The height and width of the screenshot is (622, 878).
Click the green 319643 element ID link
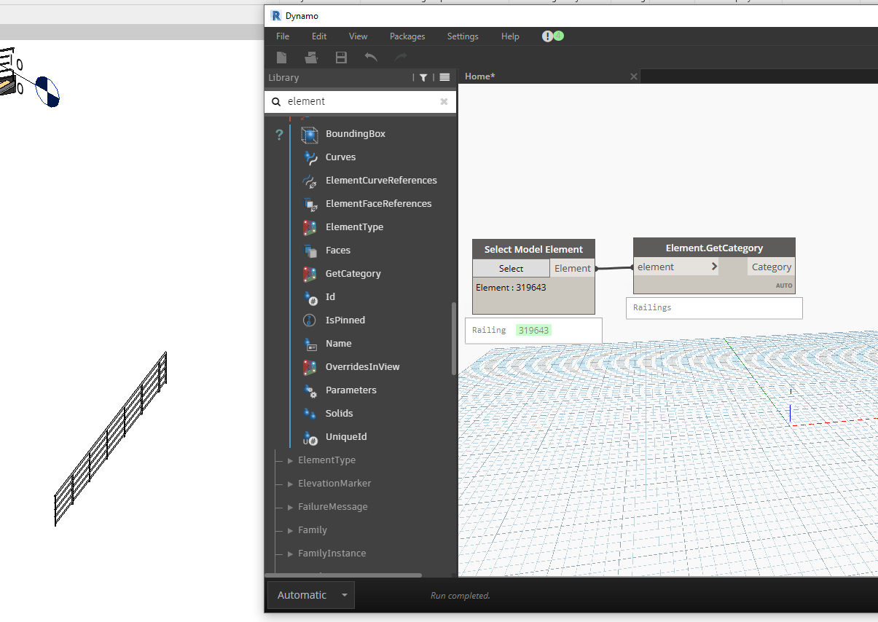tap(533, 330)
